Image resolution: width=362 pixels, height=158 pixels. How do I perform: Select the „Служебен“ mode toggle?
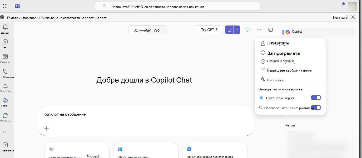(139, 30)
